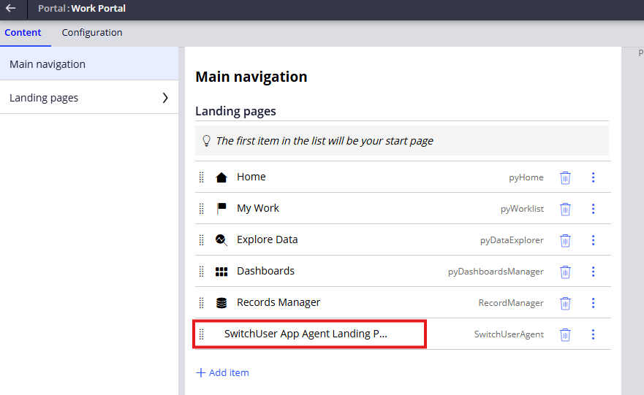
Task: Click the Home row drag handle
Action: 202,177
